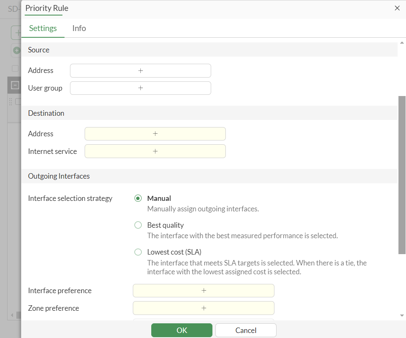The width and height of the screenshot is (406, 338).
Task: Confirm the rule with OK
Action: click(182, 330)
